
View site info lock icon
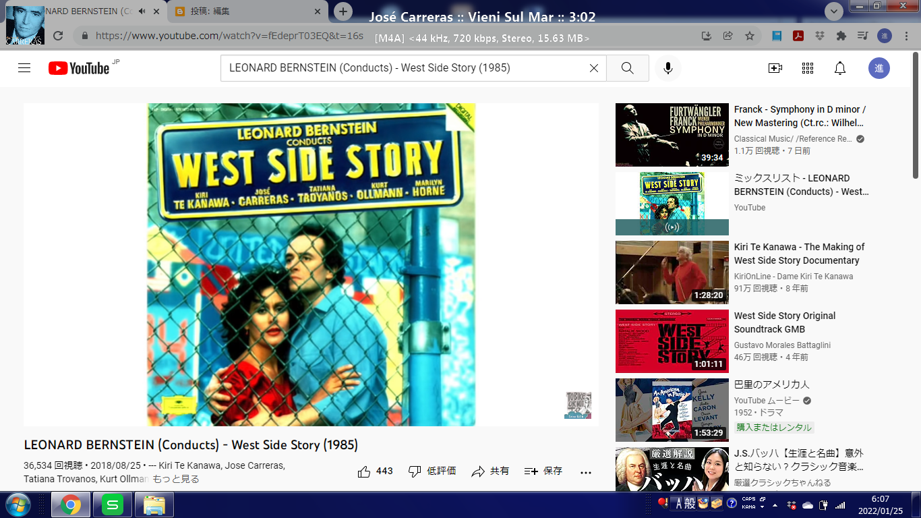click(84, 36)
